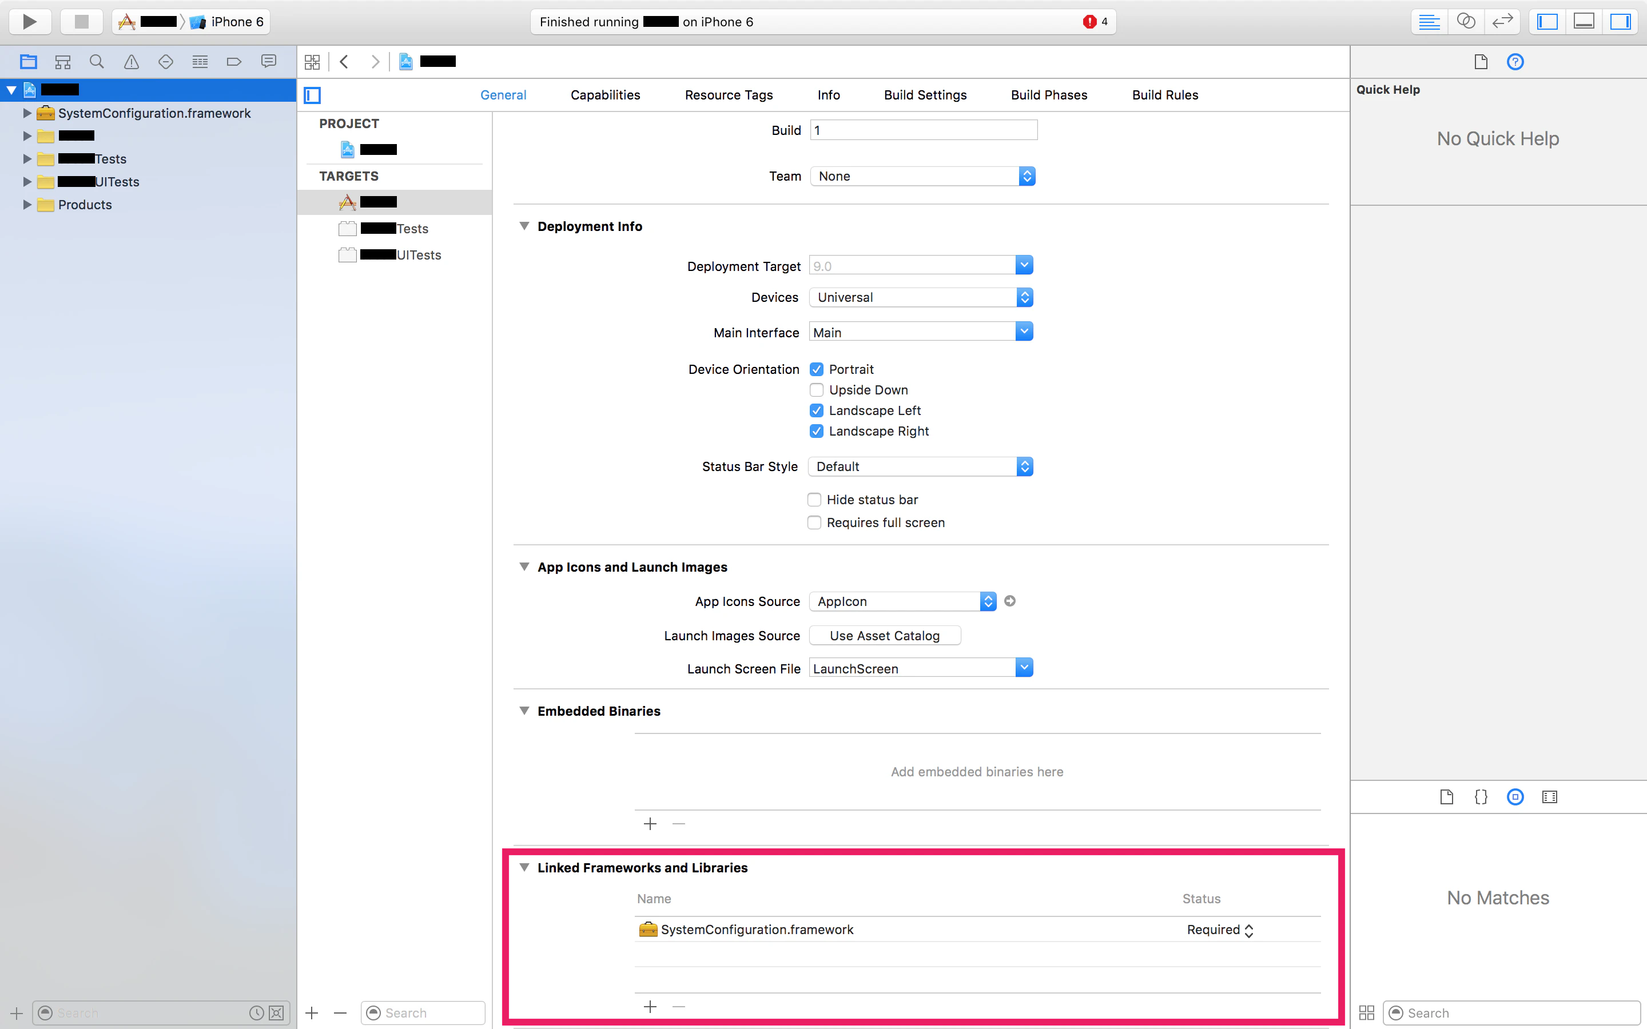Open the Project navigator folder icon
Viewport: 1647px width, 1029px height.
tap(29, 62)
